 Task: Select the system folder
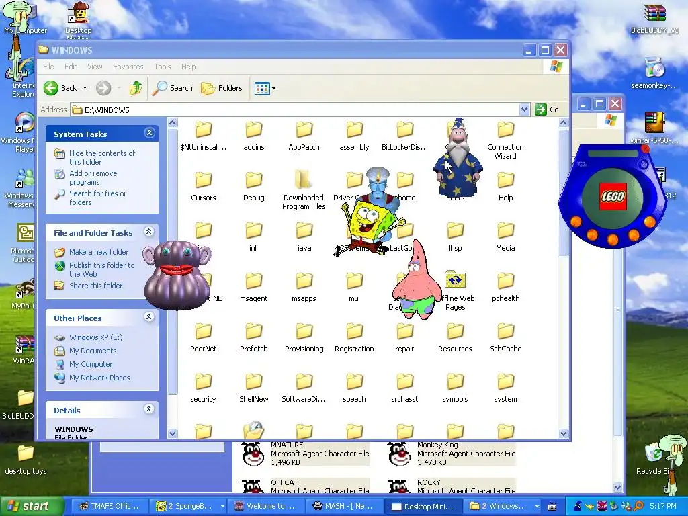coord(505,389)
